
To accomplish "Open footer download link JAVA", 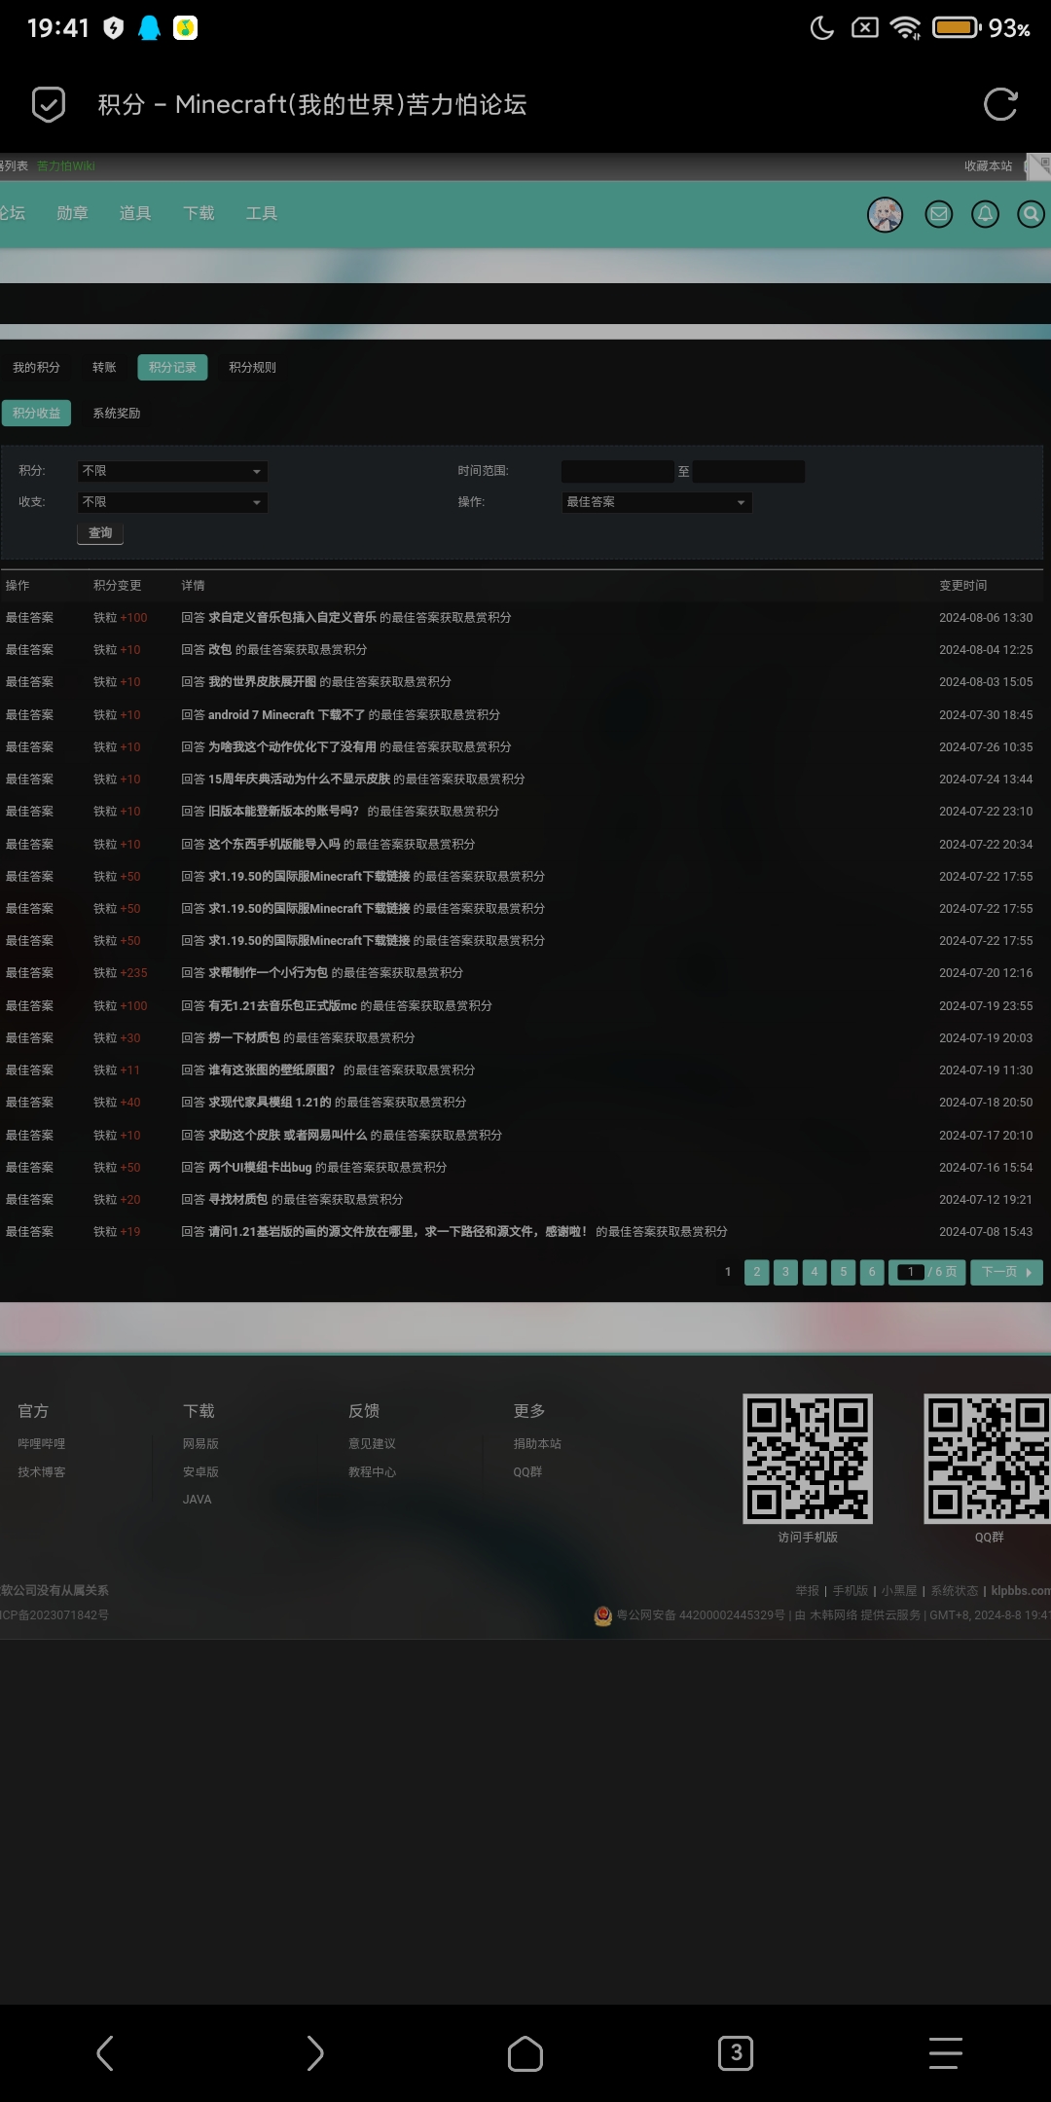I will 197,1499.
